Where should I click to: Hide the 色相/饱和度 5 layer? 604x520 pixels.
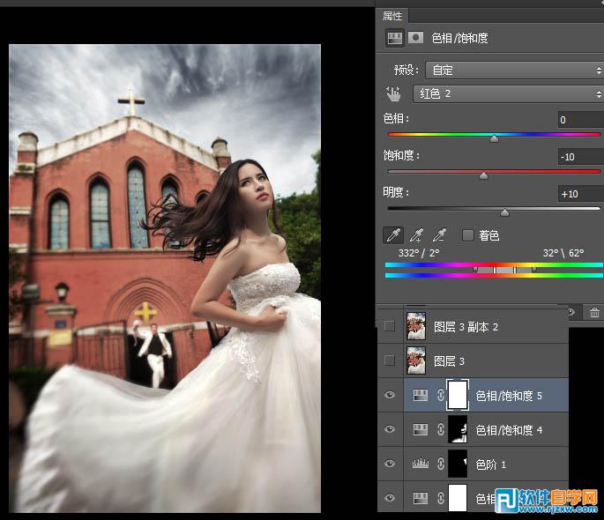coord(390,395)
